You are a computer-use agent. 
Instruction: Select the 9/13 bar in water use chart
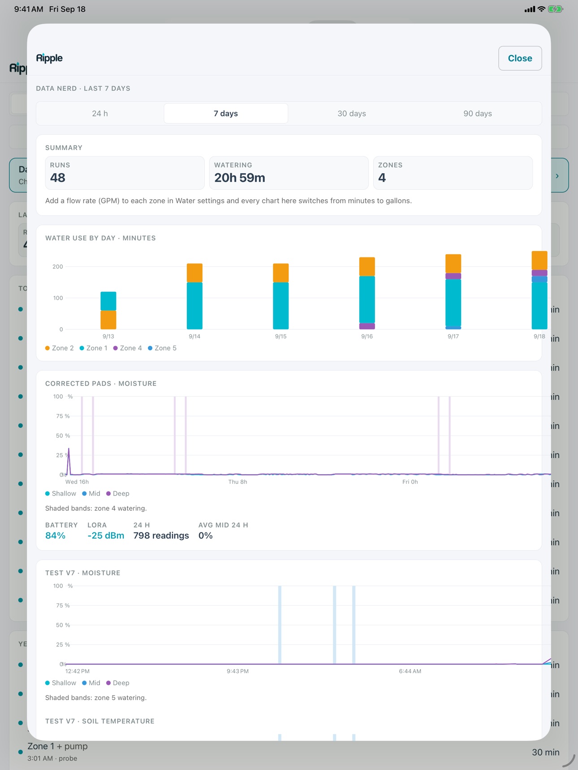[108, 310]
